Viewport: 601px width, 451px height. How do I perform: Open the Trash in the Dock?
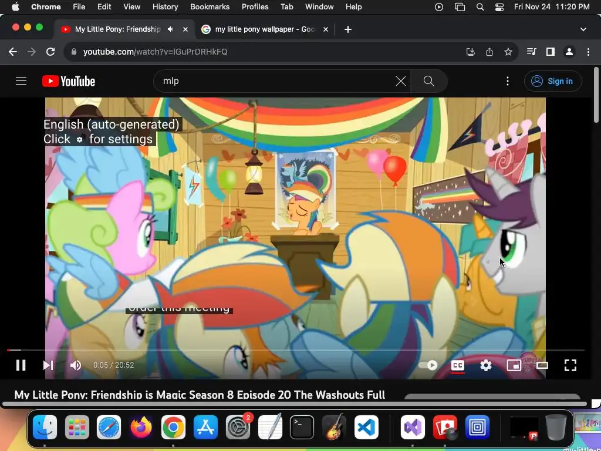[556, 427]
